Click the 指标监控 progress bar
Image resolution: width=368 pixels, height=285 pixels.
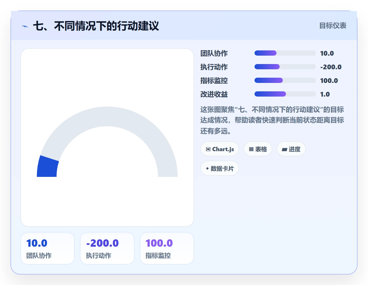285,80
